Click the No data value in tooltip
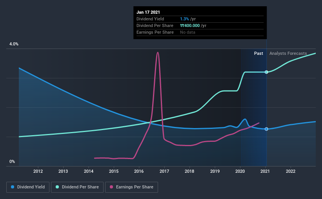Screen dimensions: 322x199 pos(187,32)
